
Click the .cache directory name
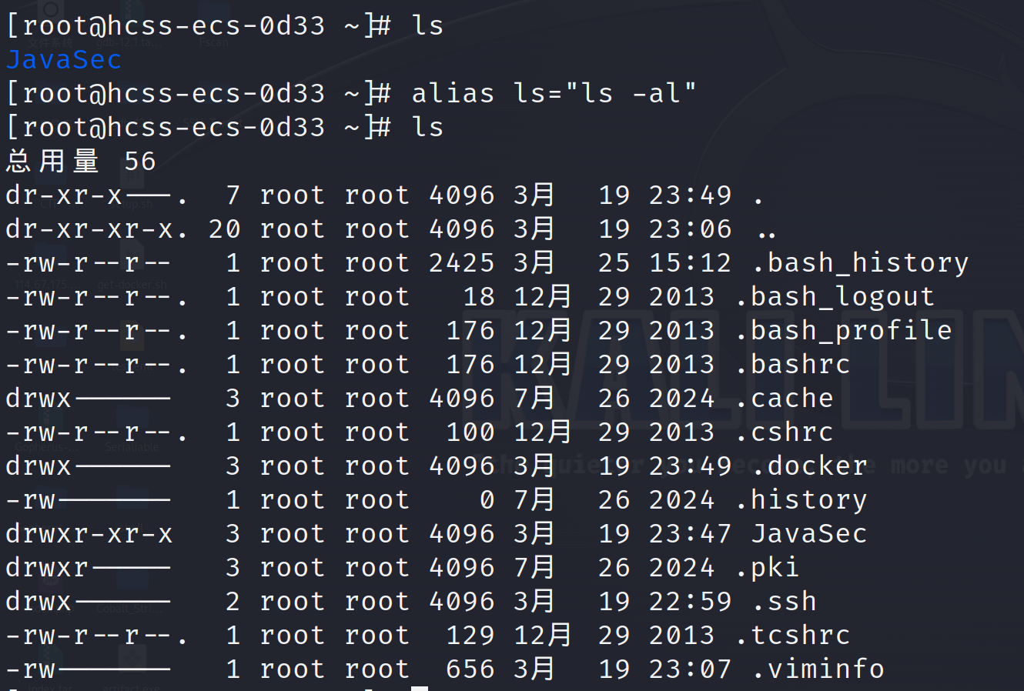(784, 398)
